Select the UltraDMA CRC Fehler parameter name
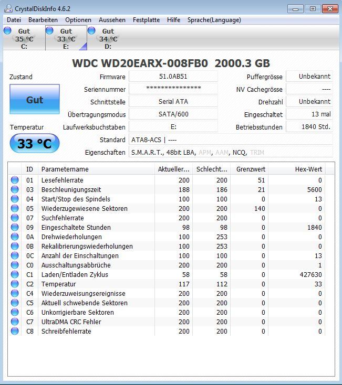The height and width of the screenshot is (385, 342). pyautogui.click(x=71, y=322)
